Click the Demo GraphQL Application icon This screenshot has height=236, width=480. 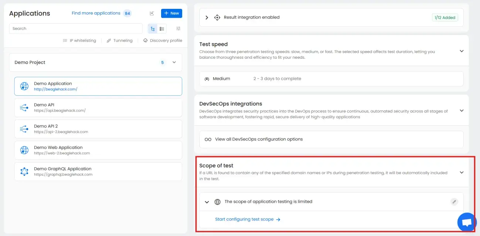pyautogui.click(x=24, y=171)
